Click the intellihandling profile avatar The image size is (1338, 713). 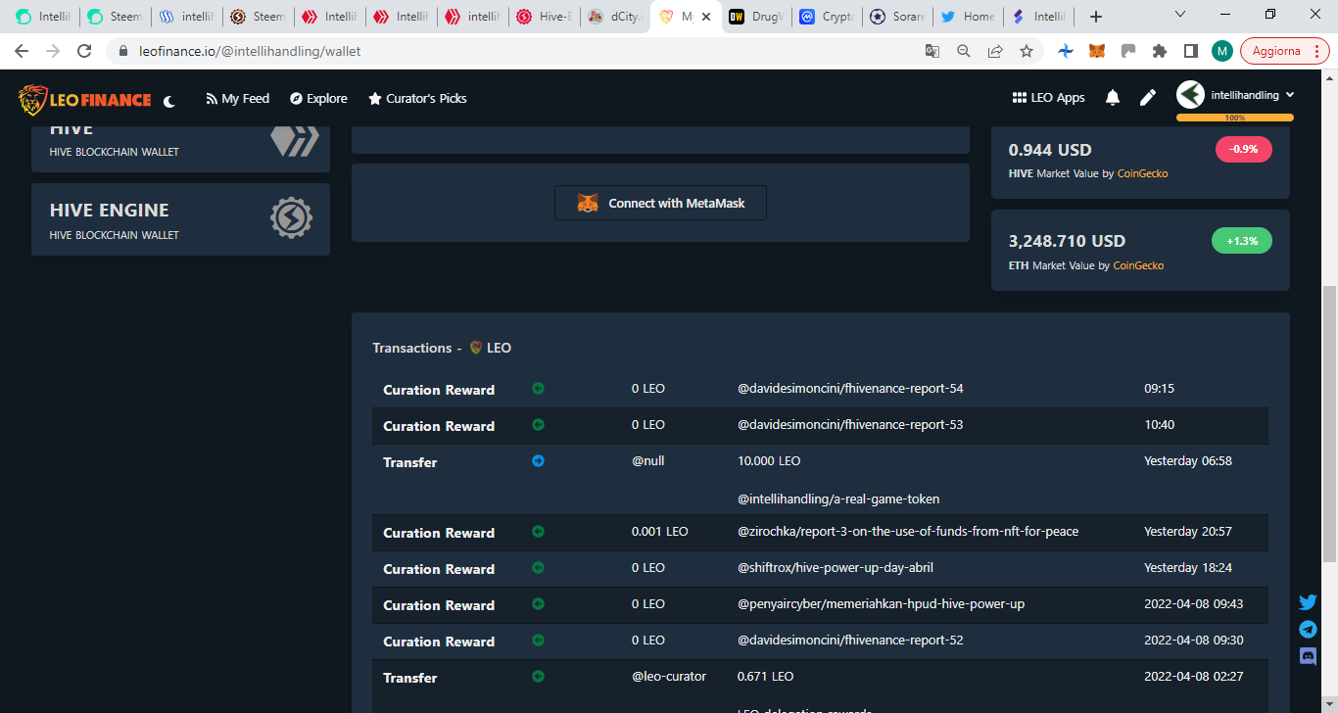click(1190, 95)
